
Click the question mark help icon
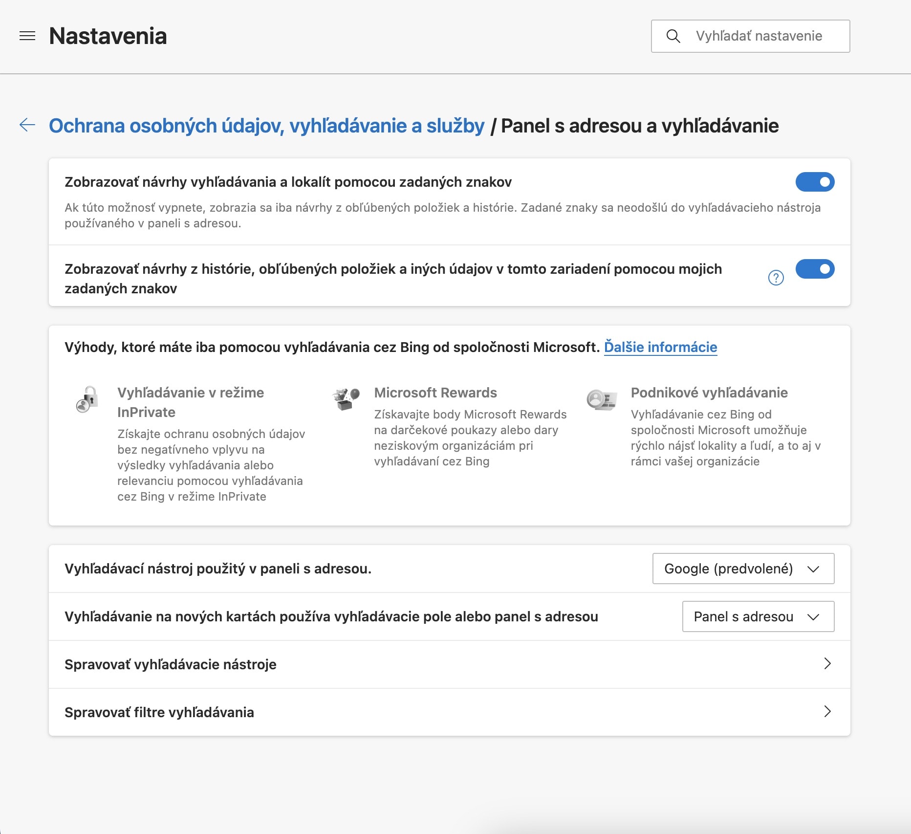pyautogui.click(x=776, y=278)
